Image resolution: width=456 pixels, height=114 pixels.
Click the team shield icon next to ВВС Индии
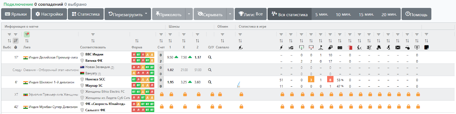82,54
